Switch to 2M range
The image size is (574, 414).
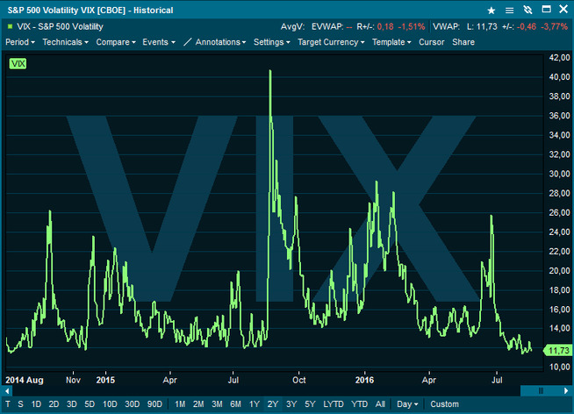(198, 404)
